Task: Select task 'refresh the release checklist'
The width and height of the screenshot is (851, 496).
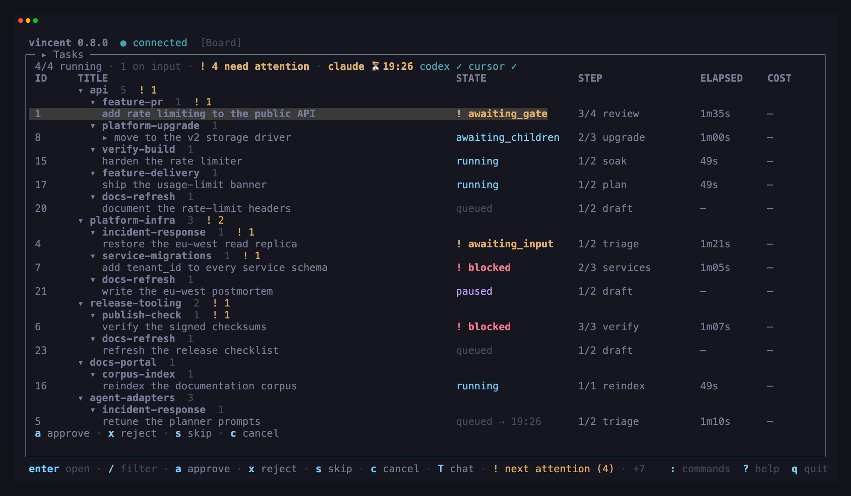Action: pyautogui.click(x=190, y=350)
